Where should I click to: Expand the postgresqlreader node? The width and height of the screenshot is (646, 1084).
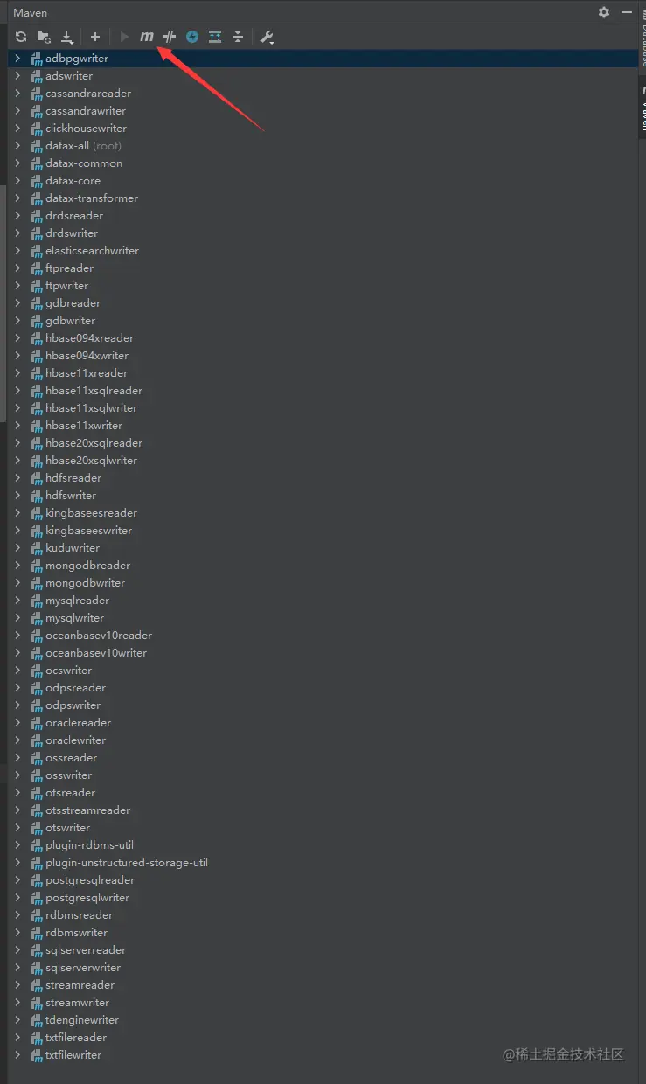point(17,880)
